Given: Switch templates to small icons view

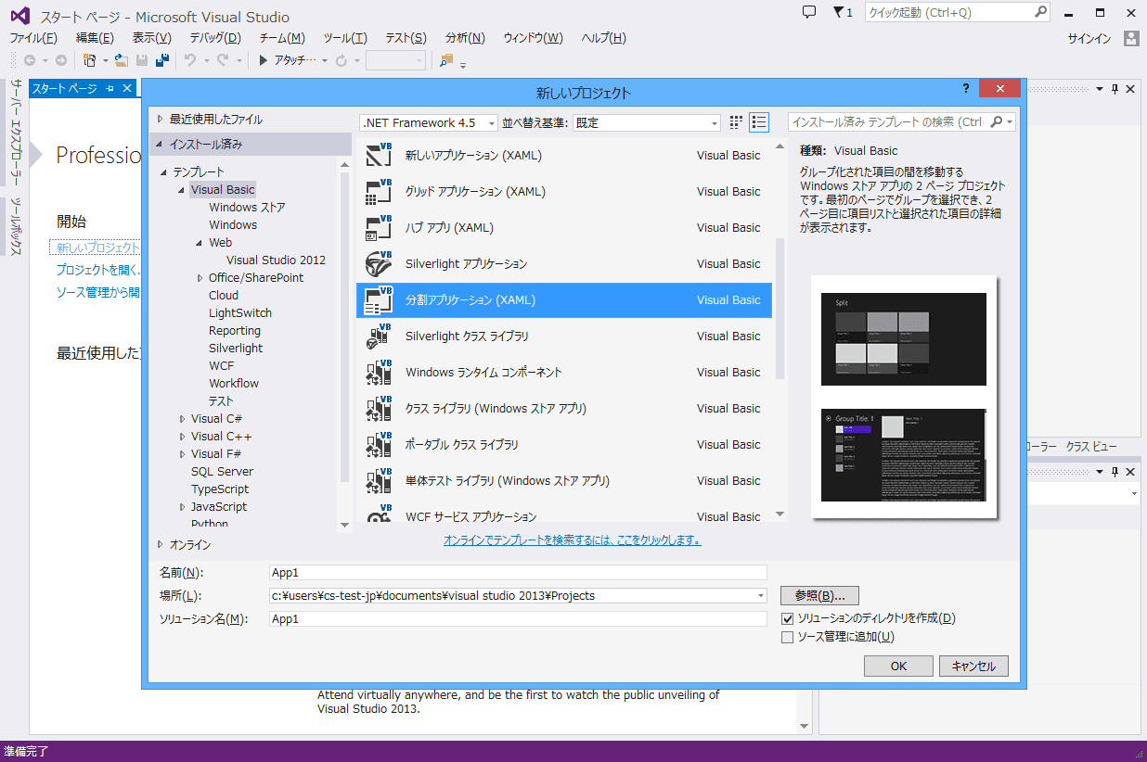Looking at the screenshot, I should click(737, 122).
